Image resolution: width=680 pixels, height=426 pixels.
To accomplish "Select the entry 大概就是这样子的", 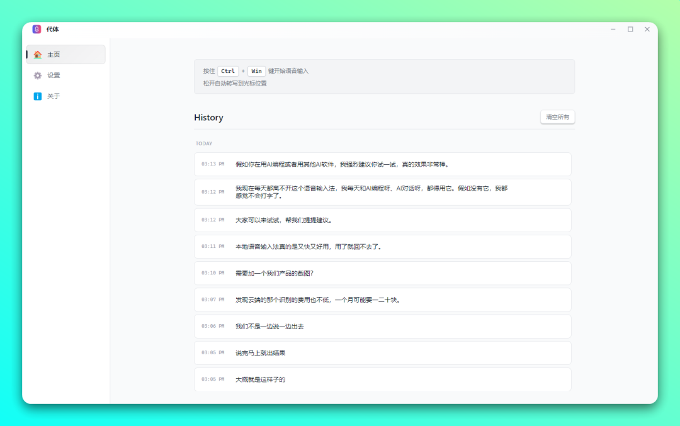I will tap(382, 379).
